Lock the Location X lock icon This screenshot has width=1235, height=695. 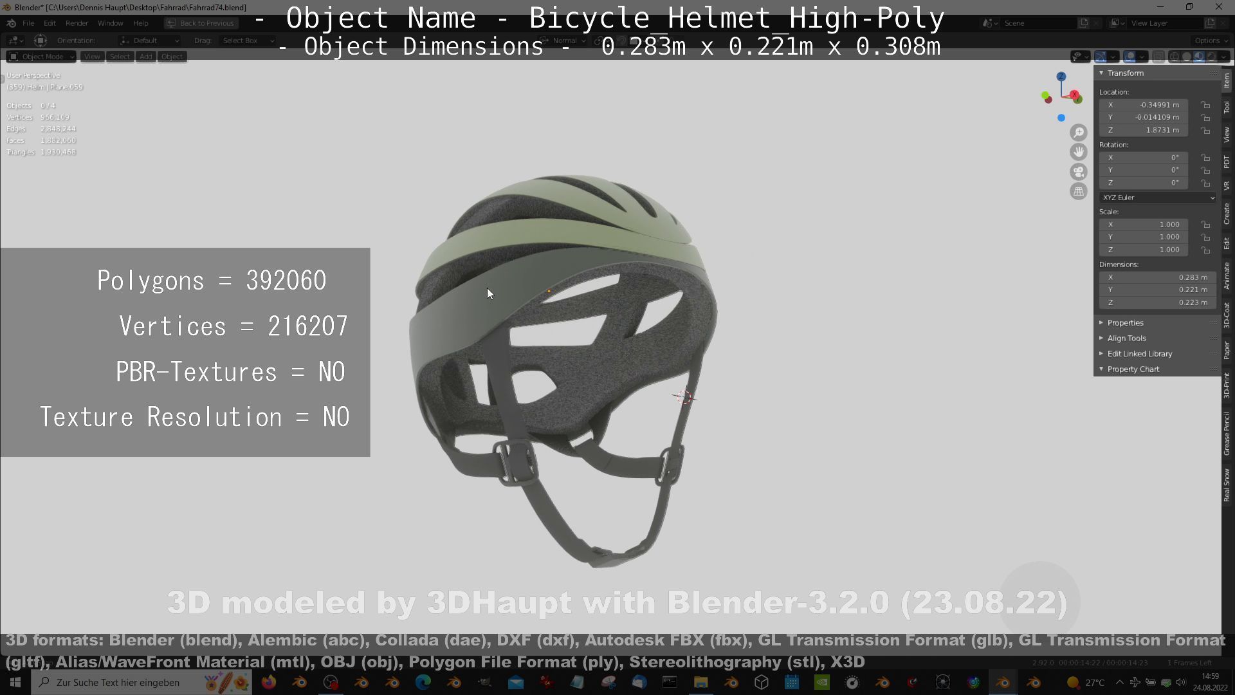click(x=1206, y=105)
